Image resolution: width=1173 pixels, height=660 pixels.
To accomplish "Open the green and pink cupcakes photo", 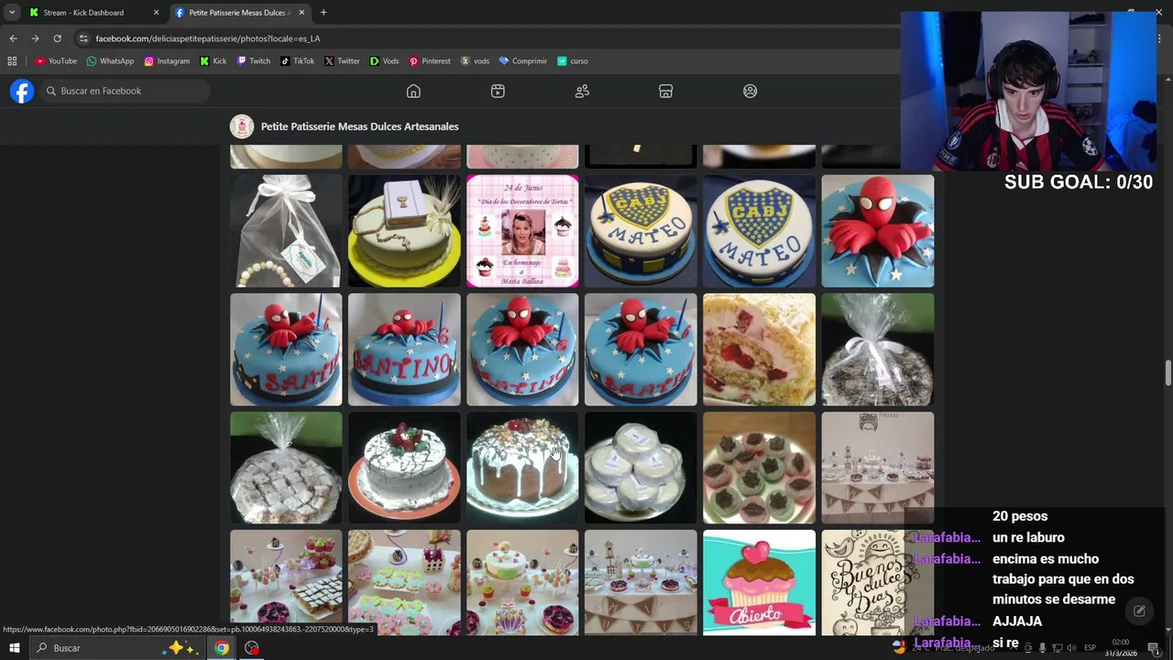I will coord(759,467).
